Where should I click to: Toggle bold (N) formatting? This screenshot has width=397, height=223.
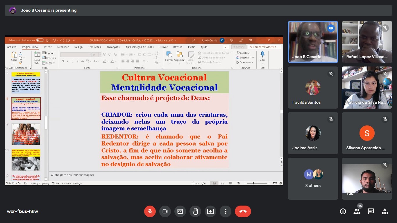tap(62, 61)
